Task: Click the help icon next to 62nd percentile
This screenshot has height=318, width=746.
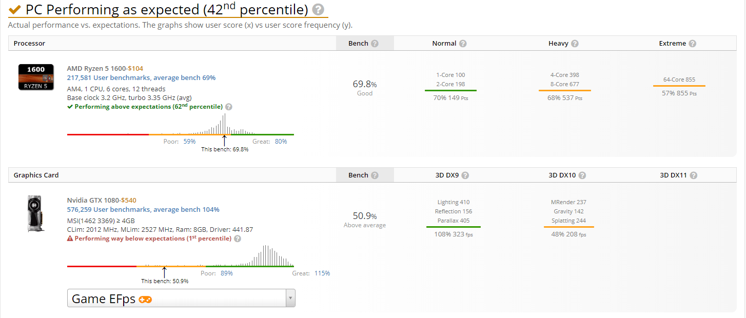Action: (x=229, y=106)
